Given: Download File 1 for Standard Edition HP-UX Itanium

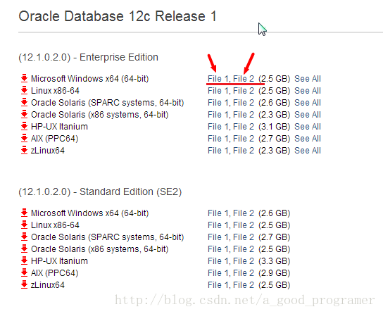Looking at the screenshot, I should (218, 261).
